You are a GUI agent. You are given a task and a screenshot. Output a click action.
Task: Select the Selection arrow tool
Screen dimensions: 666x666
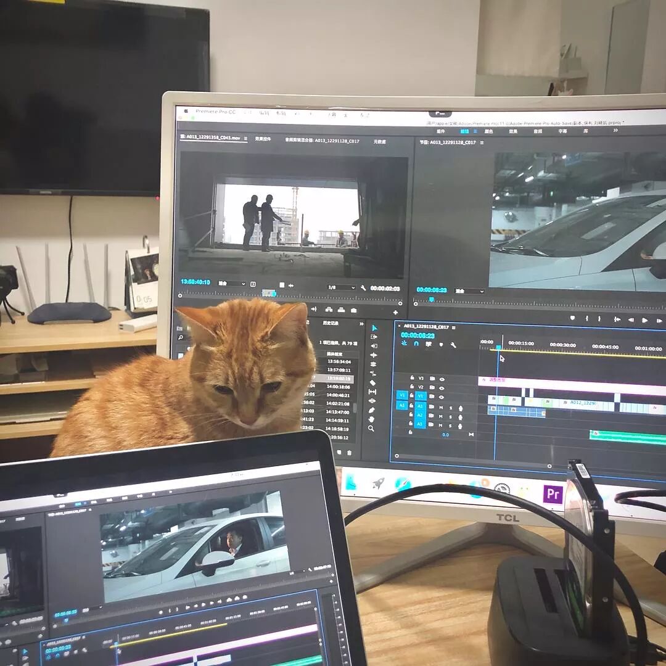[374, 328]
